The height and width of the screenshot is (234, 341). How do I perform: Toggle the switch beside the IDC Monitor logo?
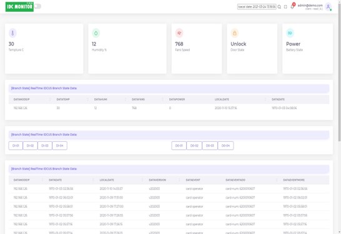[x=38, y=6]
